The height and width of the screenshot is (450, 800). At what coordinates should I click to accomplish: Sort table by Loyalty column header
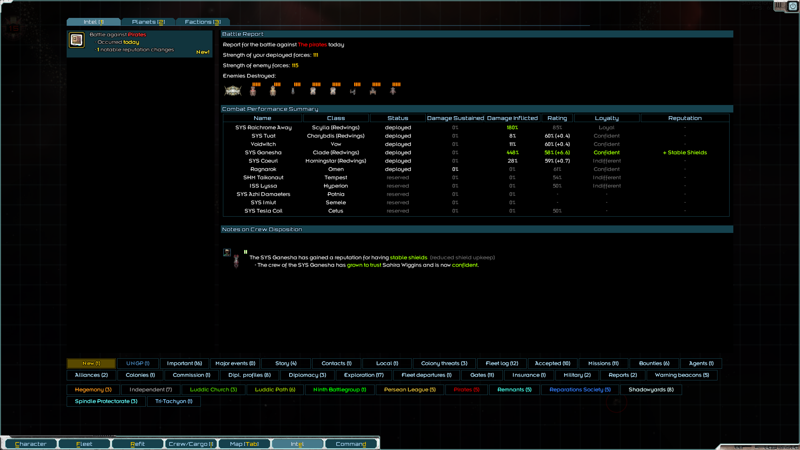point(607,118)
